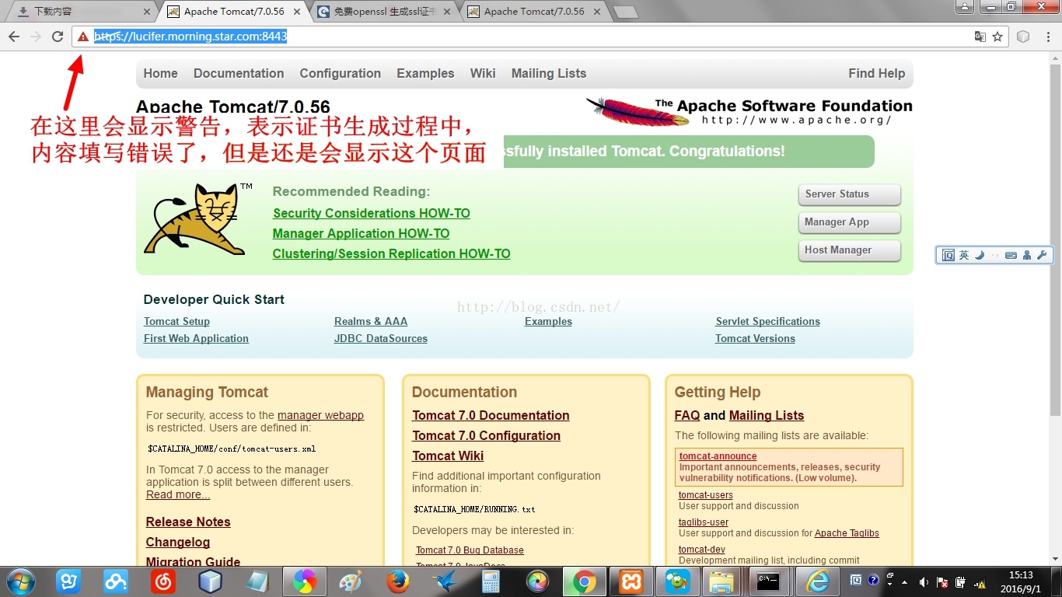Screen dimensions: 1062x597
Task: Open Configuration in Tomcat navigation bar
Action: (x=341, y=73)
